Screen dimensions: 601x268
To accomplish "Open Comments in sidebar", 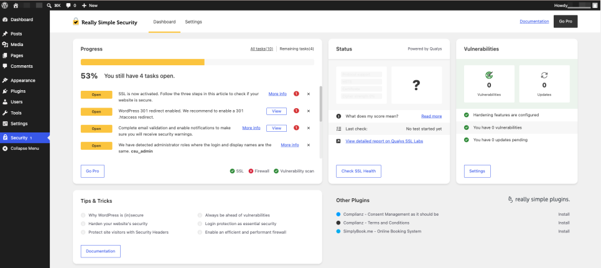I will pos(21,67).
